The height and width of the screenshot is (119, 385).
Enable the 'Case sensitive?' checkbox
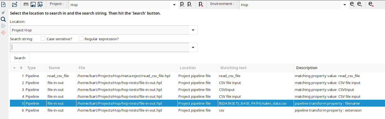(43, 39)
